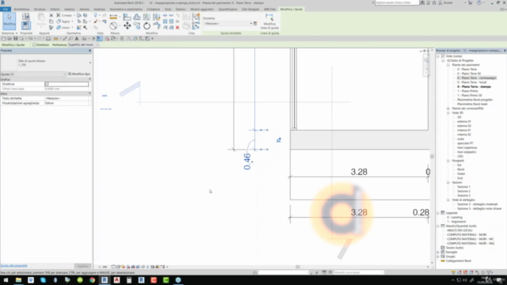This screenshot has height=285, width=507.
Task: Open elevation Nord in project browser
Action: tap(460, 169)
